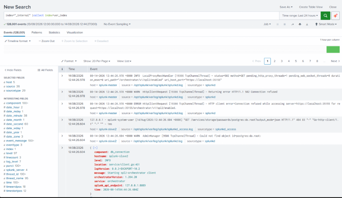Open log_level field
The height and width of the screenshot is (198, 342).
pyautogui.click(x=12, y=162)
